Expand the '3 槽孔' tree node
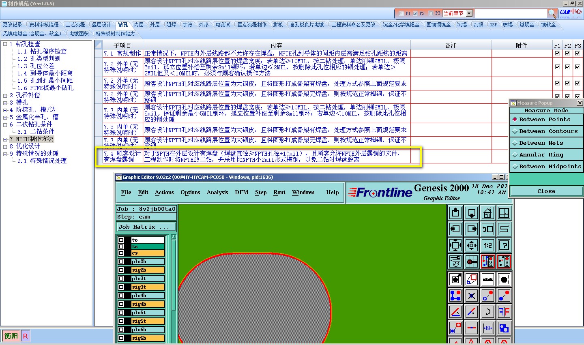Viewport: 584px width, 345px height. coord(5,102)
